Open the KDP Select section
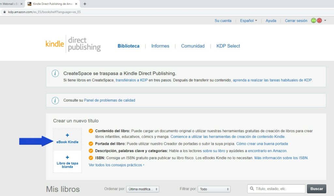The image size is (334, 196). [x=228, y=46]
